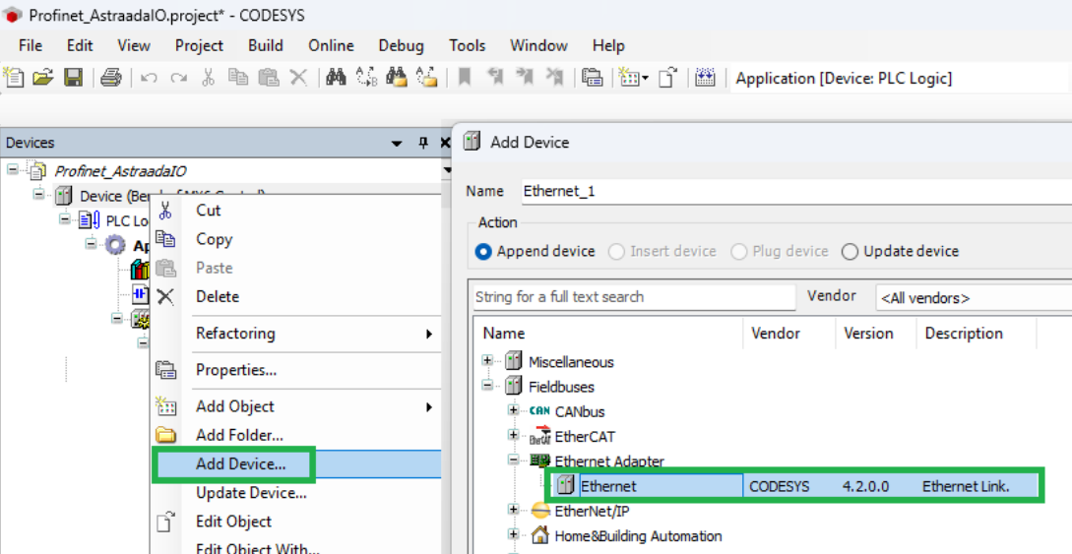Click the Properties icon in the main toolbar

(592, 77)
